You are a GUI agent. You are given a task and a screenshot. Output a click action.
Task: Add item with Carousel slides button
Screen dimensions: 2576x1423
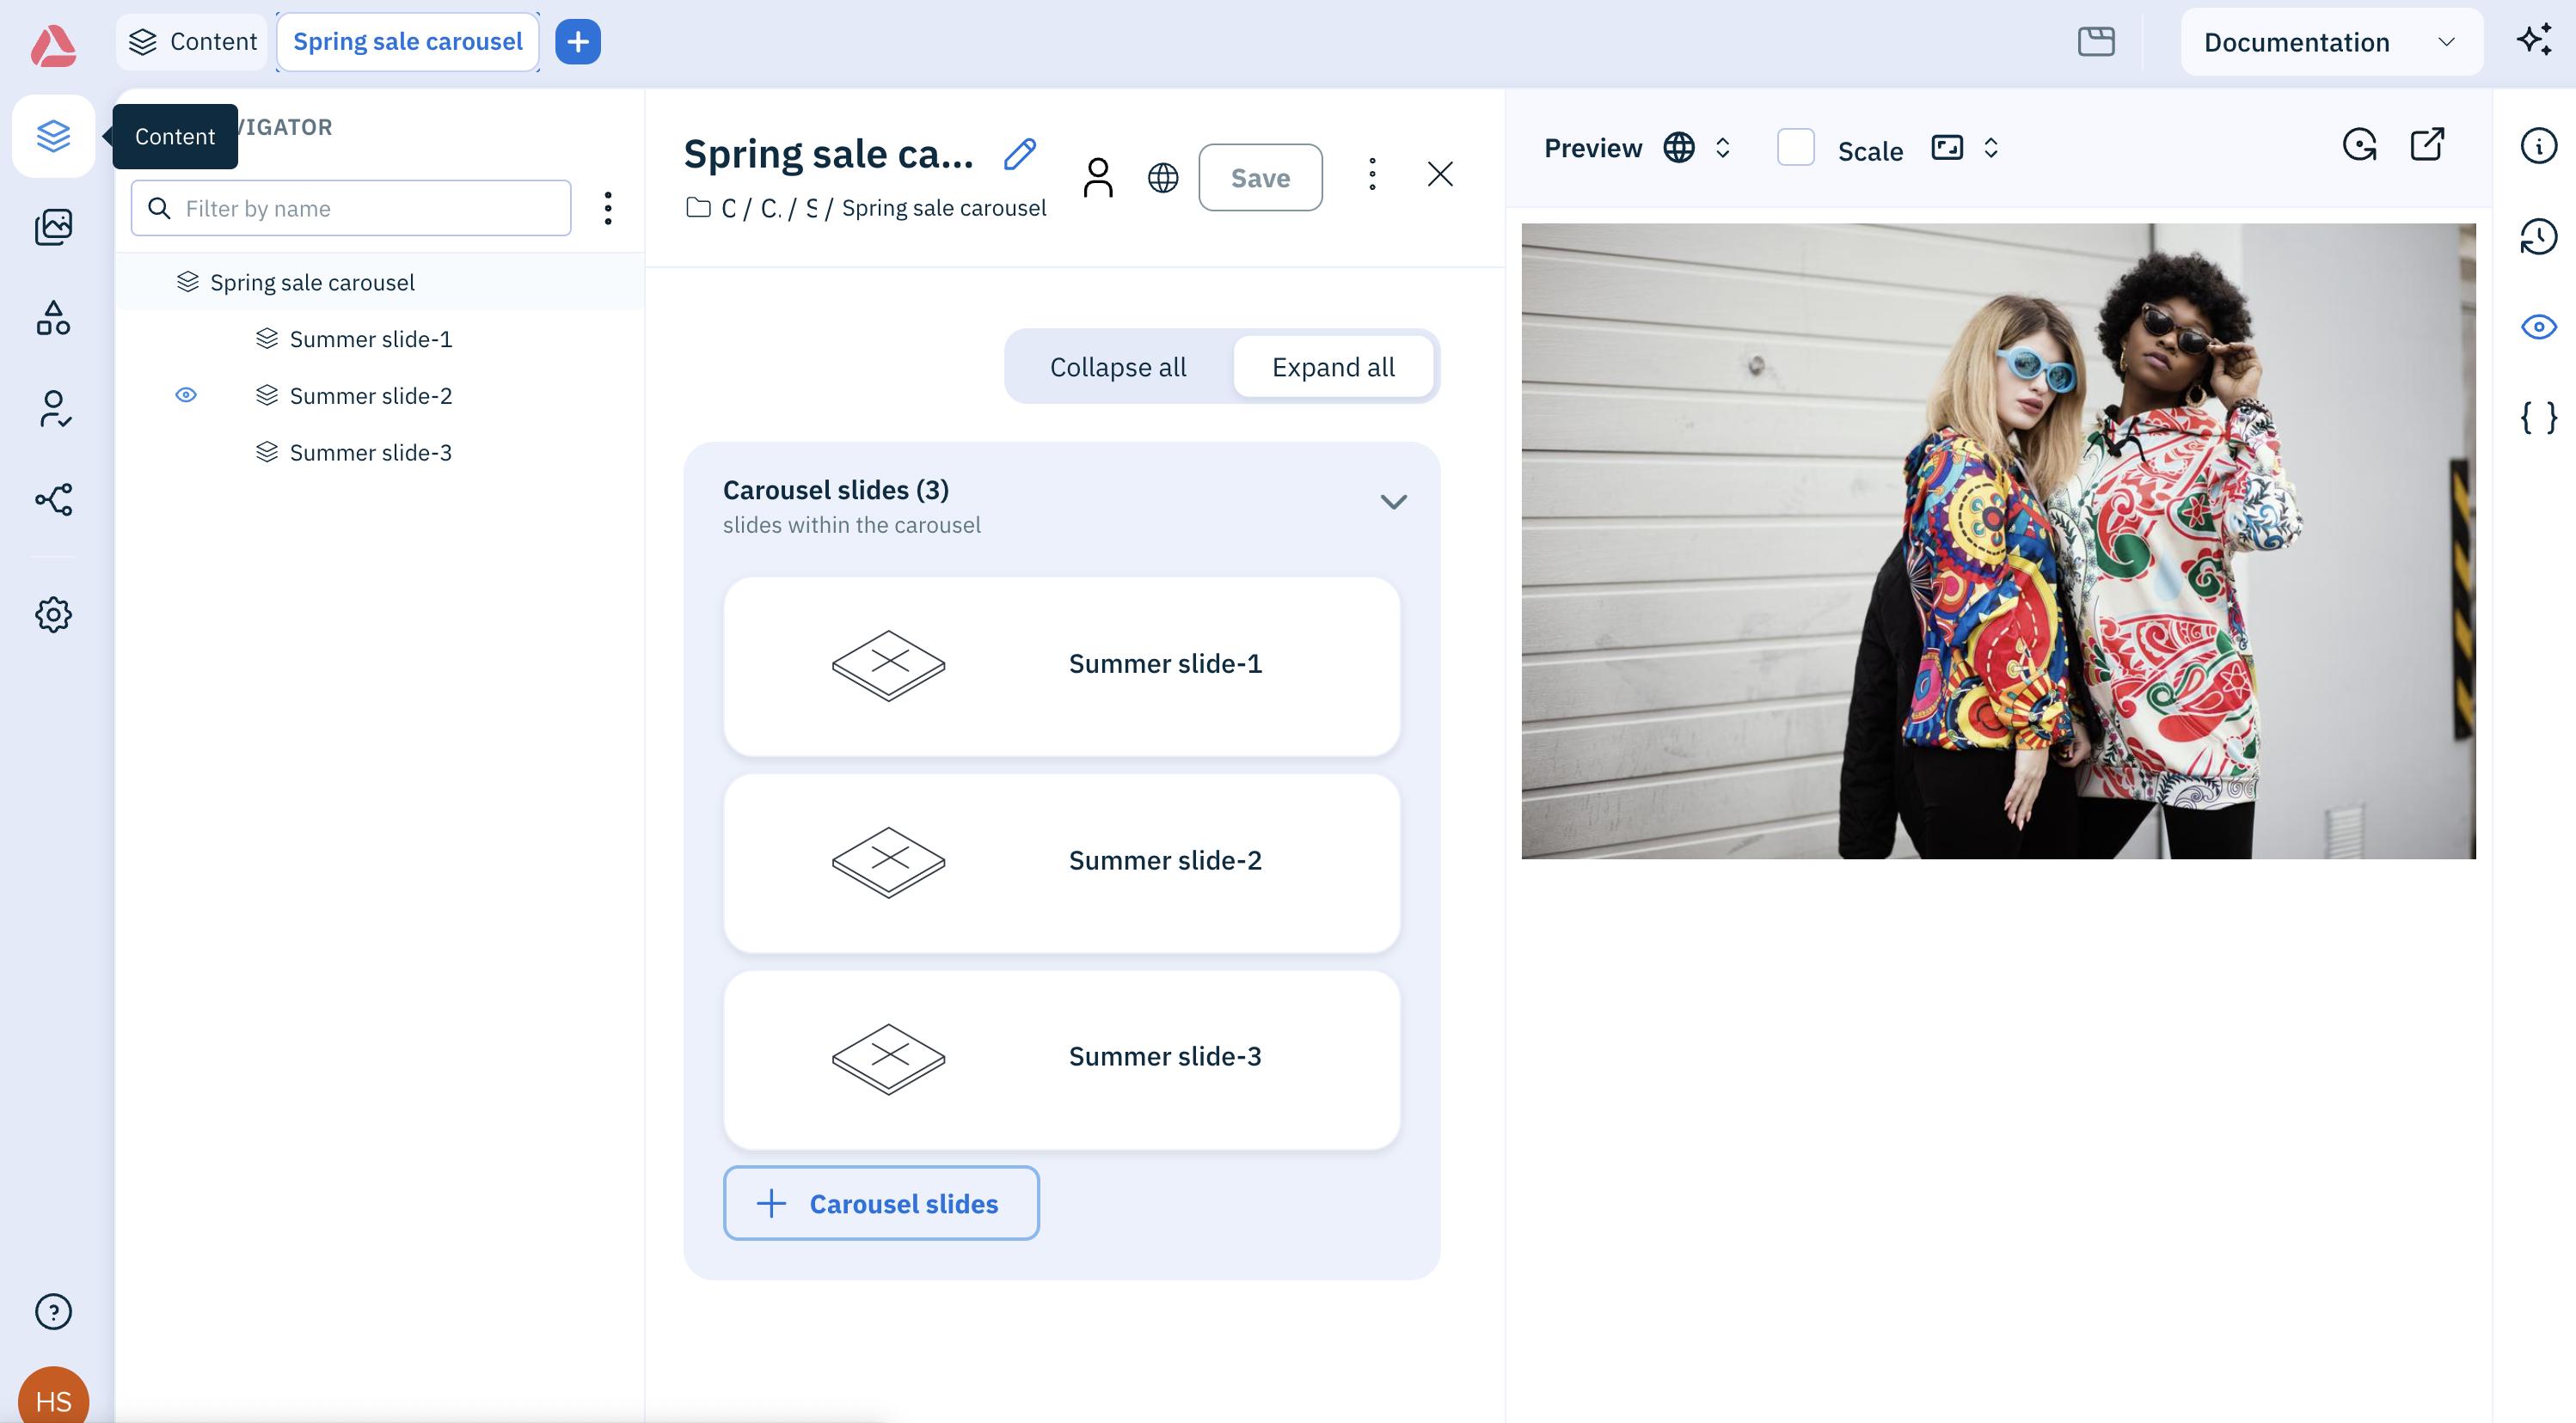pyautogui.click(x=881, y=1203)
